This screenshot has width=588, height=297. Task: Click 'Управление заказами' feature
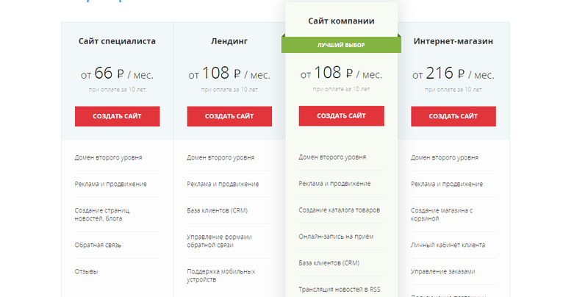(x=443, y=271)
